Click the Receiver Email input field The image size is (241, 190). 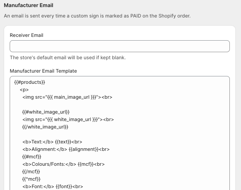click(x=120, y=46)
